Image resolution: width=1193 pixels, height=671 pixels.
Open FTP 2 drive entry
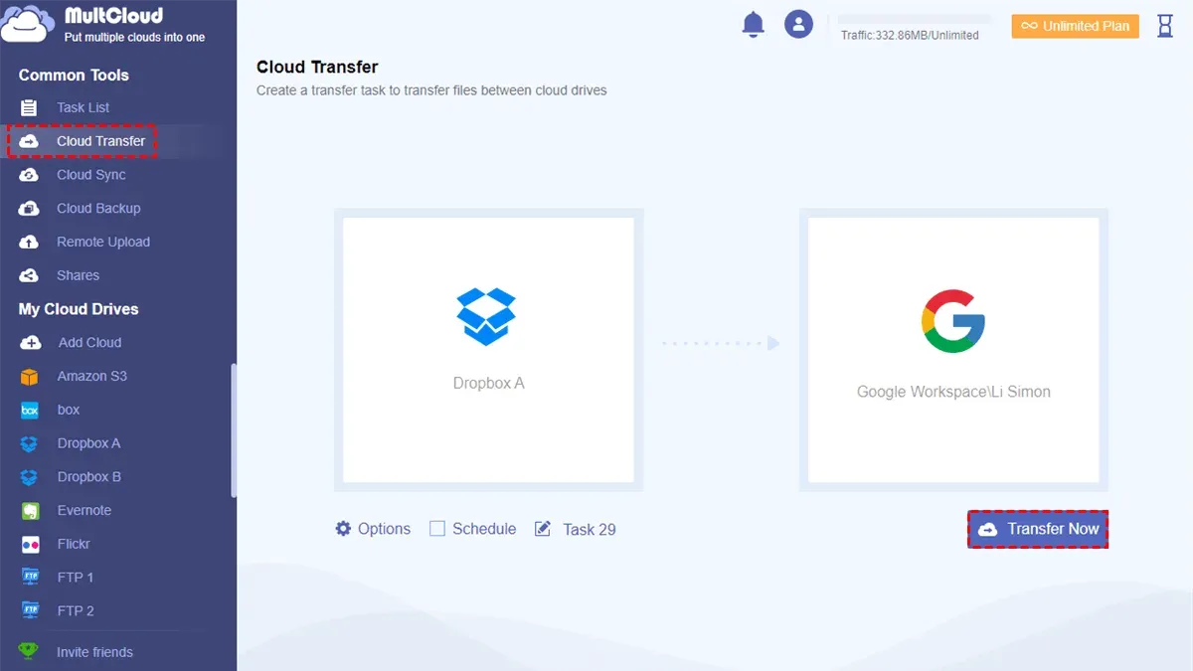[x=76, y=611]
